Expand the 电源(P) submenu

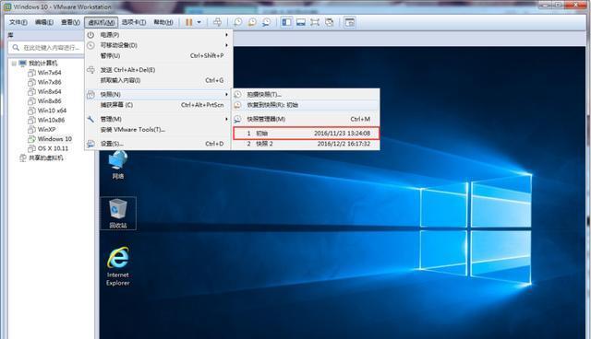coord(158,35)
